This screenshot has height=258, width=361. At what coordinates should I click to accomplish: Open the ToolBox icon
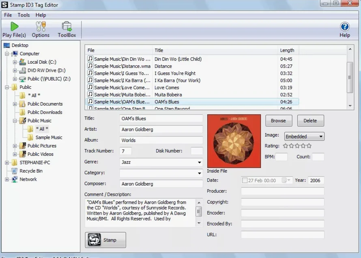[x=67, y=26]
